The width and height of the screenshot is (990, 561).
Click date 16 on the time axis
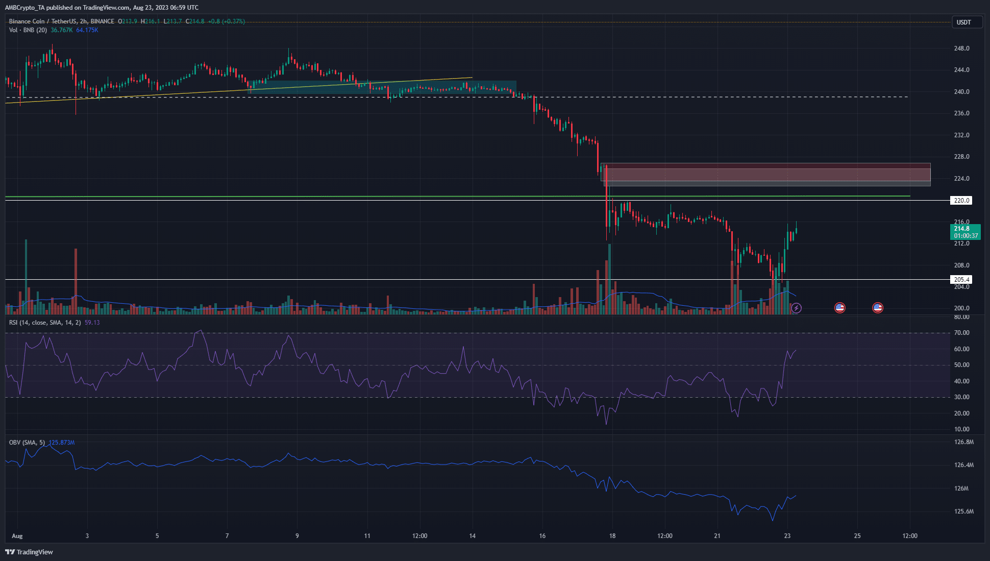(542, 536)
